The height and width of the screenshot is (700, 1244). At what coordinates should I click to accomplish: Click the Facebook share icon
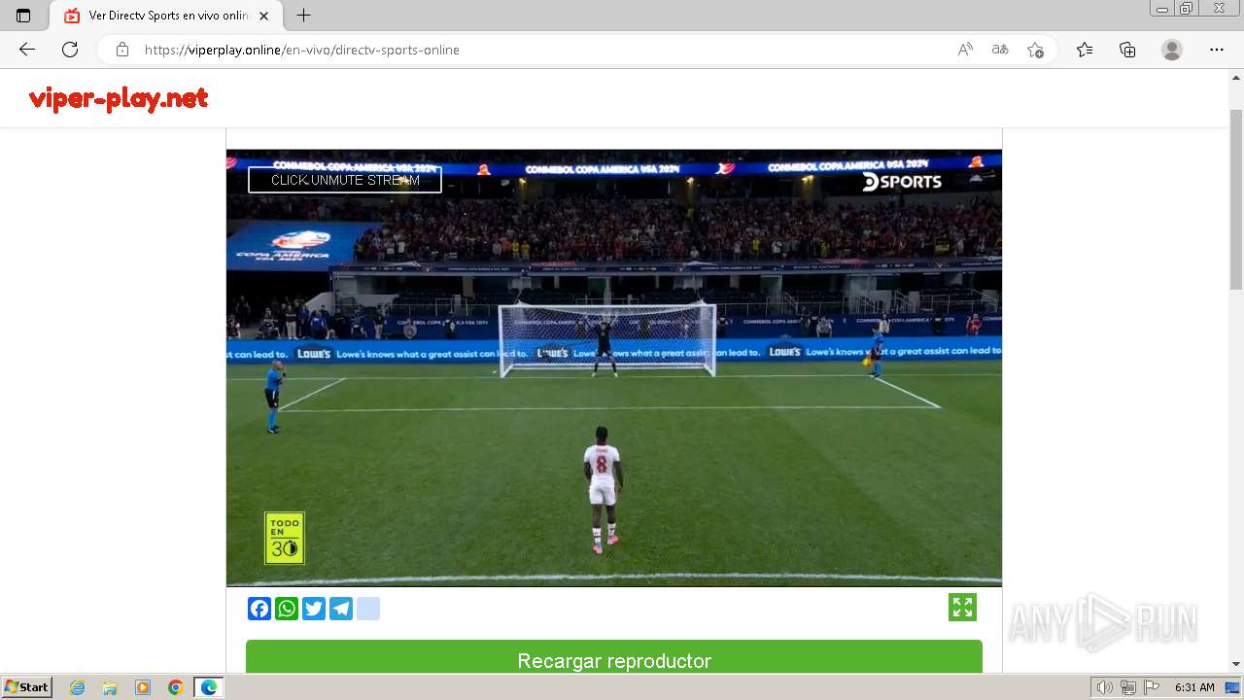[259, 609]
